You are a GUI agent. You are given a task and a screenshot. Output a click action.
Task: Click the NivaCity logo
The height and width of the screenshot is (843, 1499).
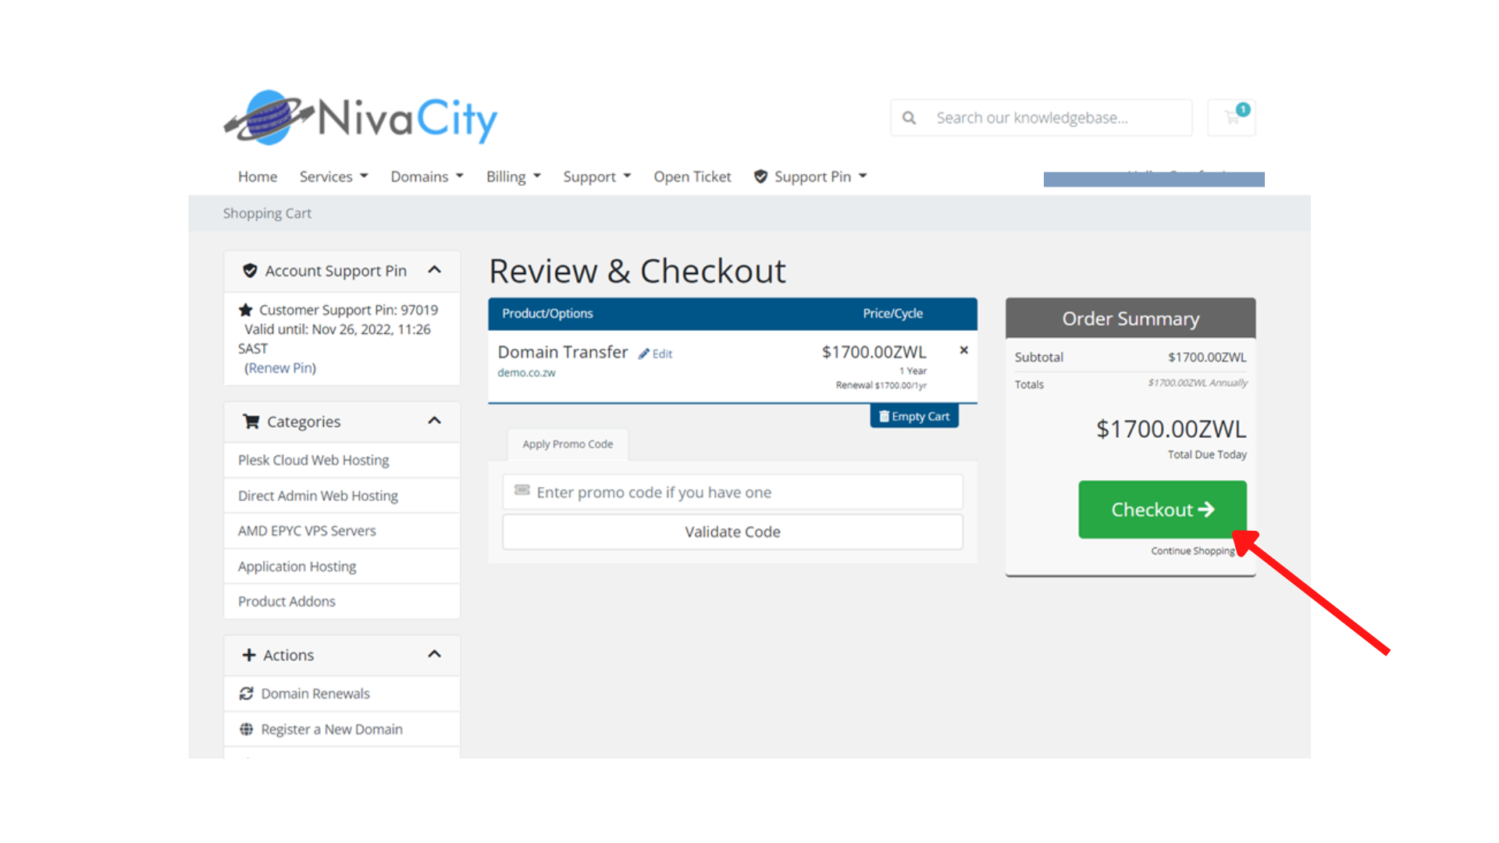[x=361, y=118]
